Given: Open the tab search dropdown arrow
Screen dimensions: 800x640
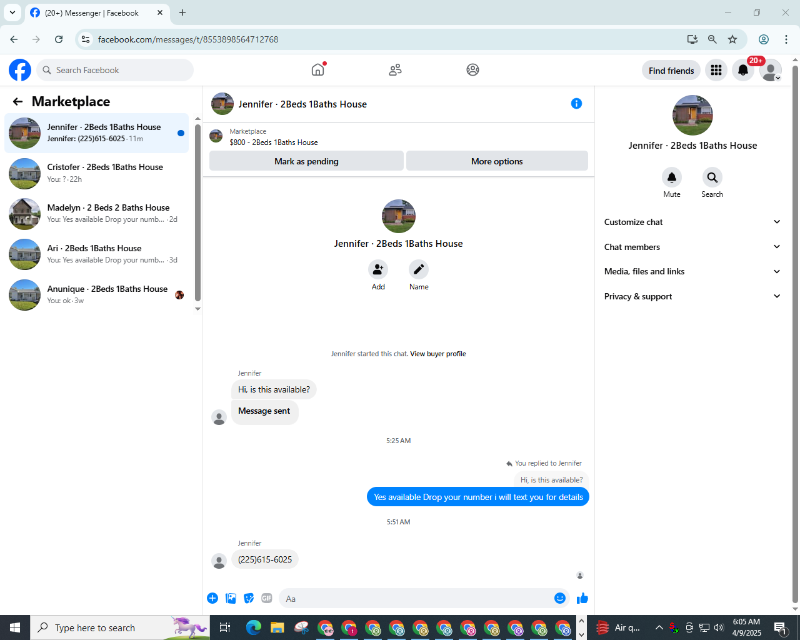Looking at the screenshot, I should coord(12,12).
